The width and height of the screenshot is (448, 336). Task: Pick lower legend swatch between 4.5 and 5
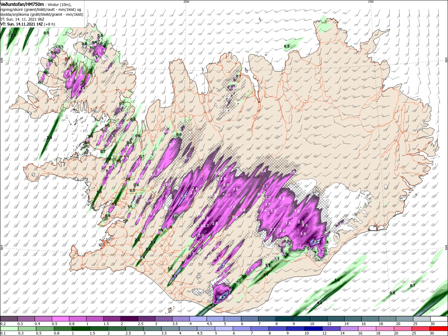[x=205, y=329]
